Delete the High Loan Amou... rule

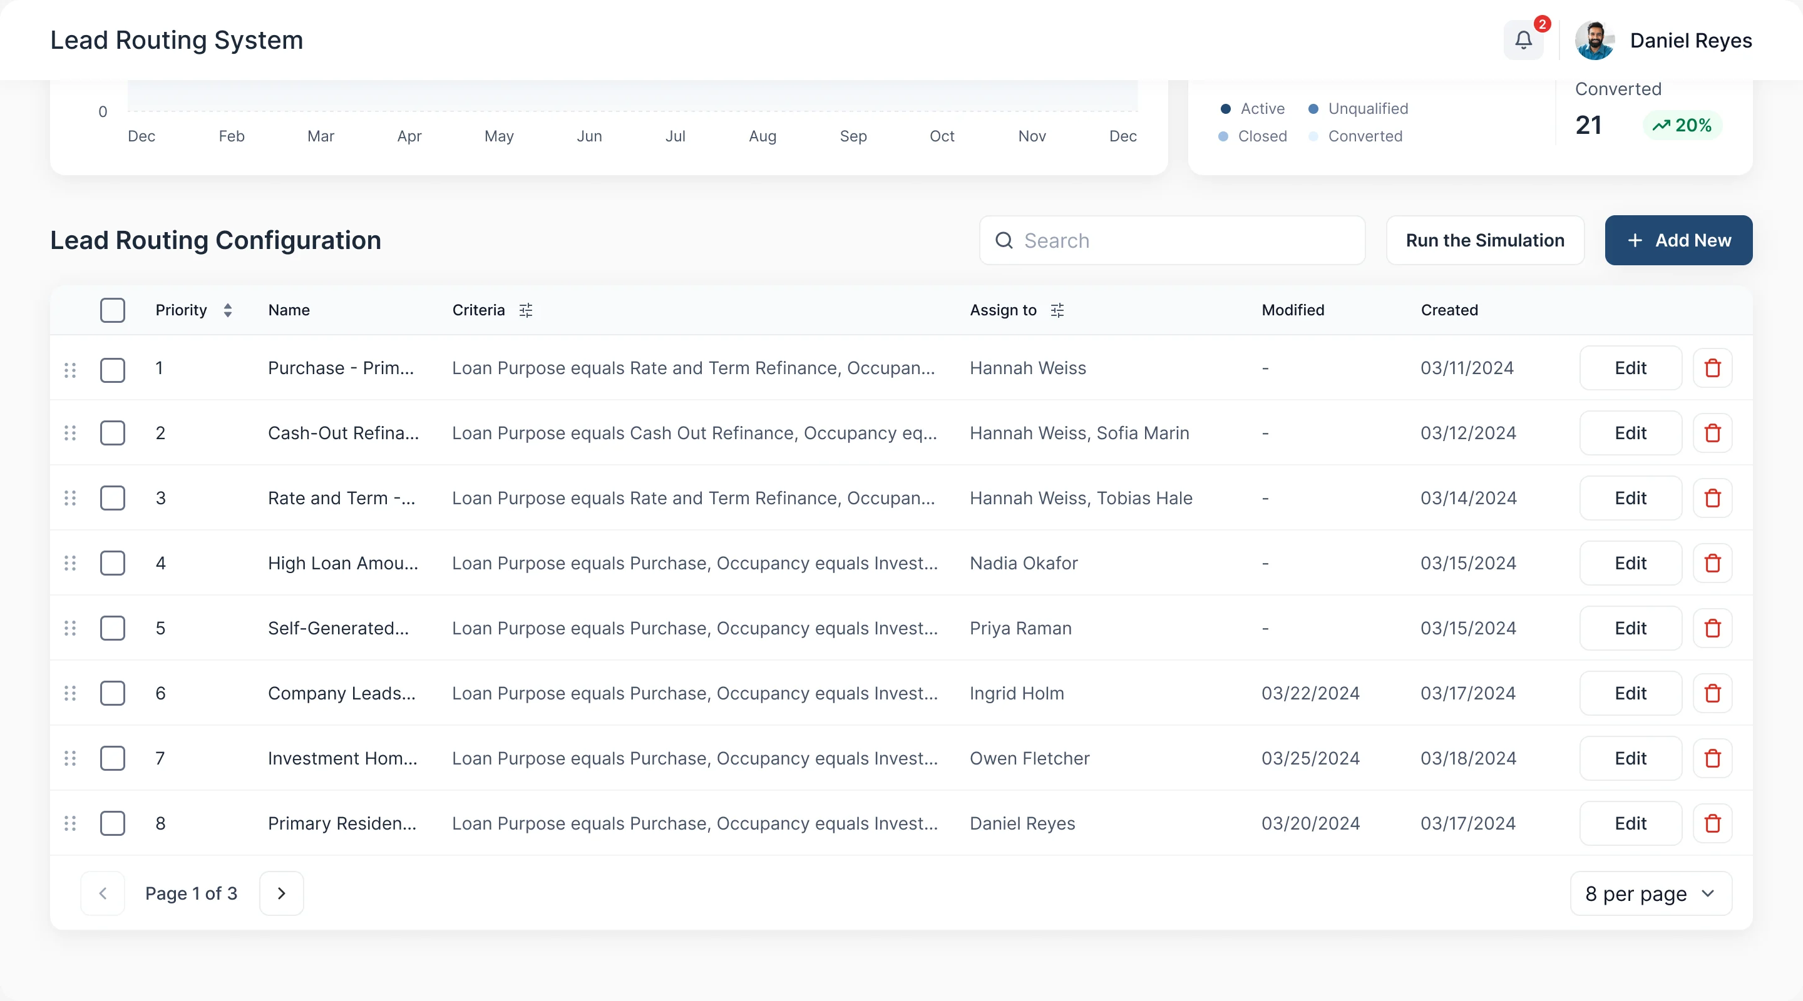(x=1712, y=563)
